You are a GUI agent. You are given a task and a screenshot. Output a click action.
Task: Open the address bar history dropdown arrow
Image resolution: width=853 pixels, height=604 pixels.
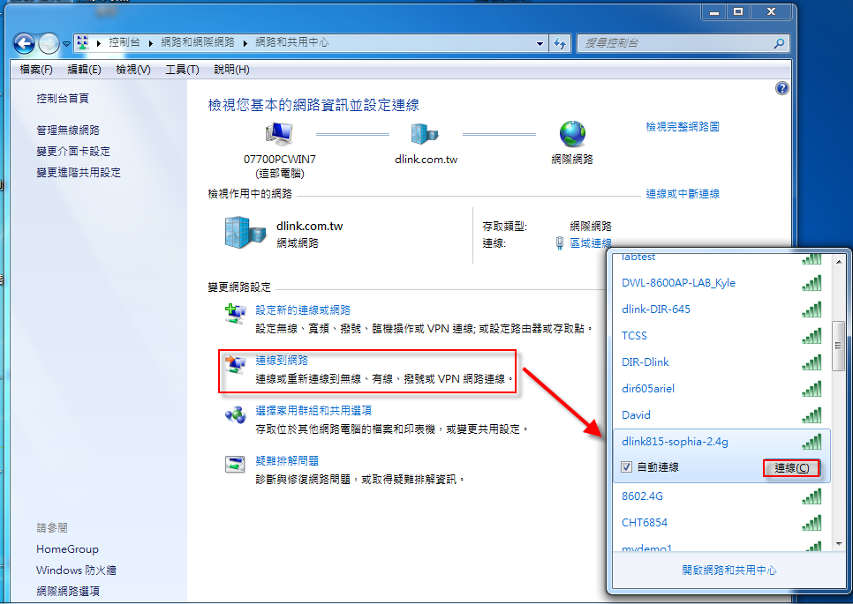[x=540, y=42]
